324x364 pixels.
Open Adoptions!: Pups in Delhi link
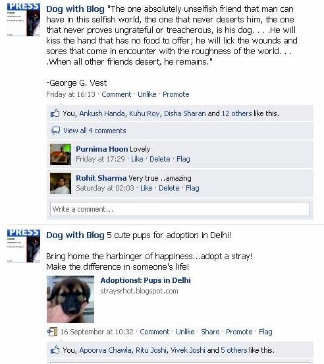pos(146,280)
